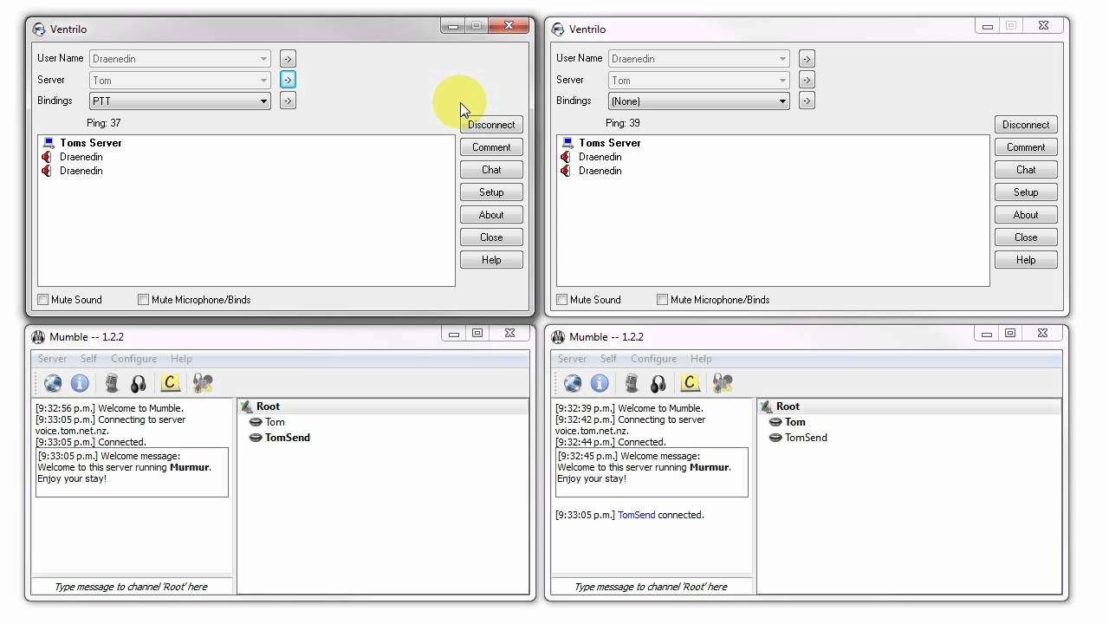Click 'Ping: 37' text in left Ventrilo
The height and width of the screenshot is (624, 1109).
pos(104,123)
